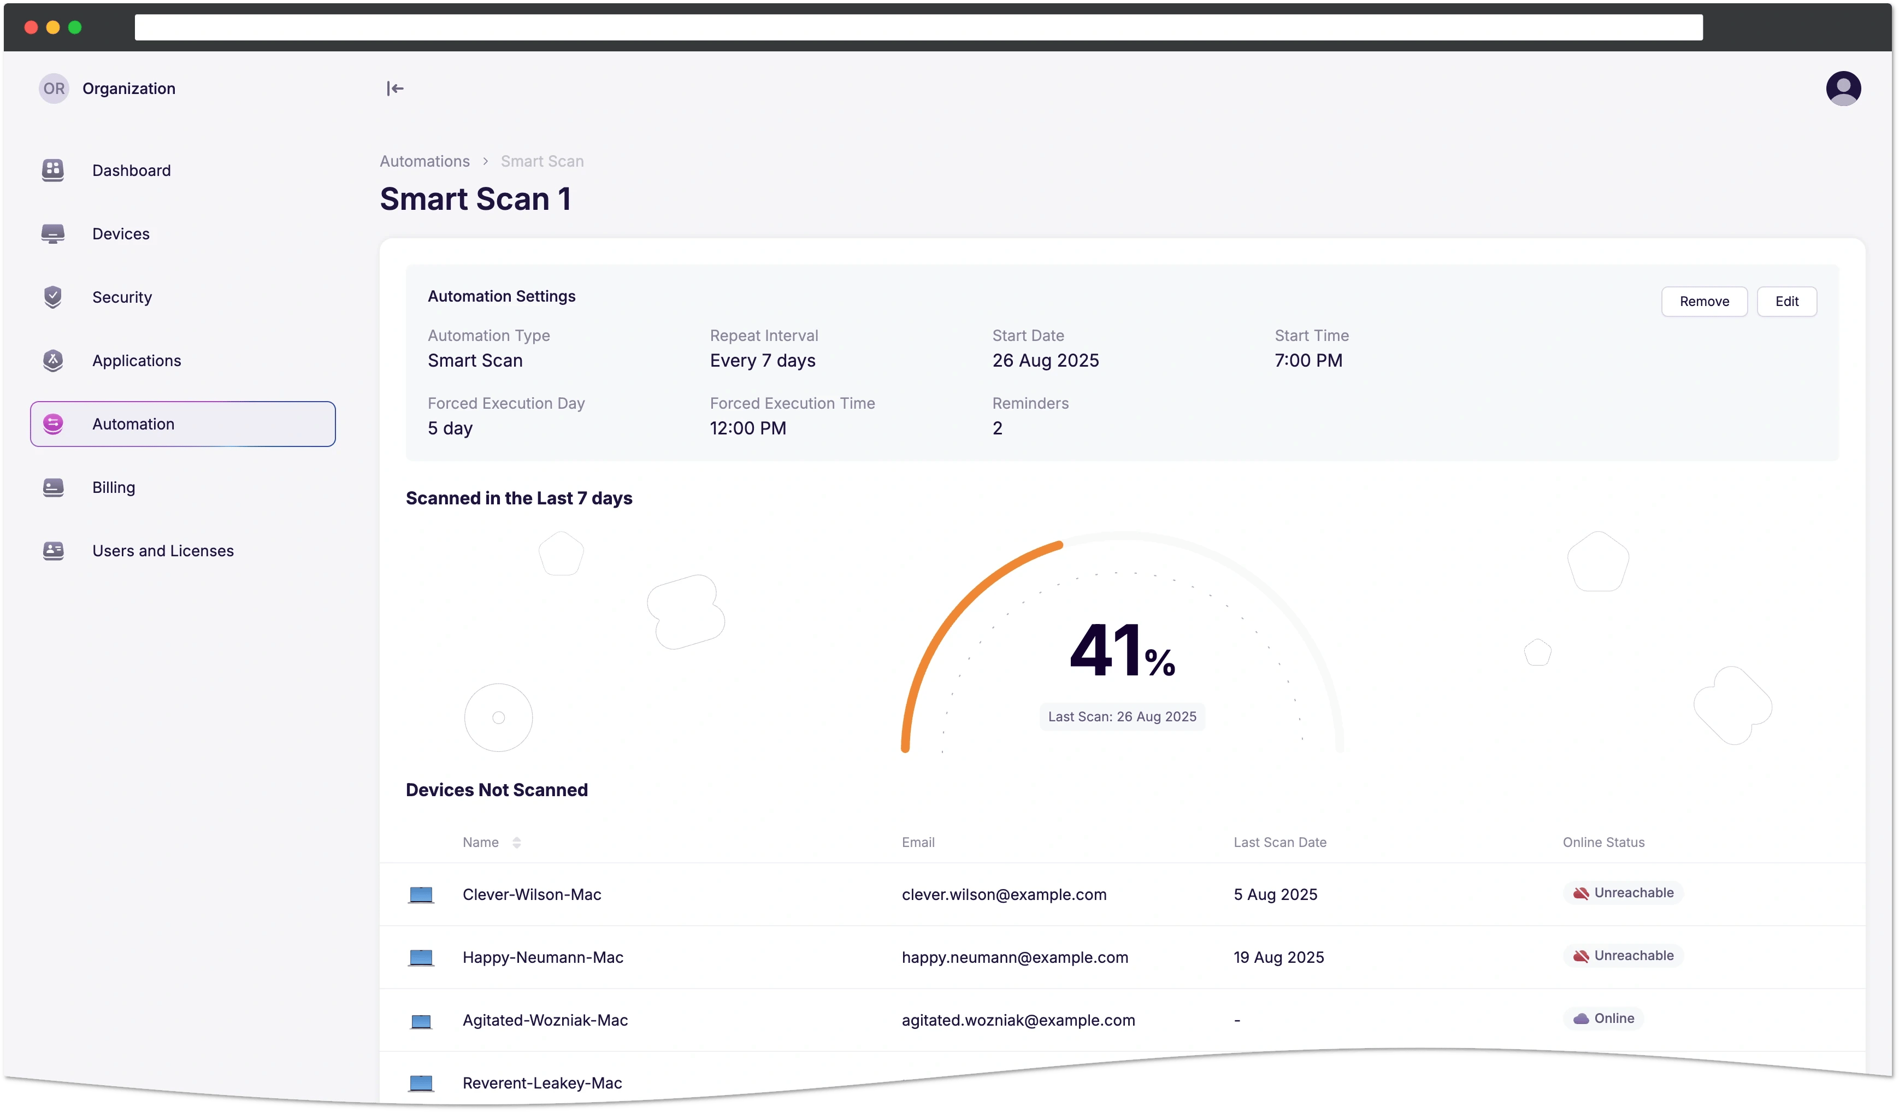Click the 26 Aug 2025 start date value
Viewport: 1899px width, 1112px height.
click(x=1045, y=360)
